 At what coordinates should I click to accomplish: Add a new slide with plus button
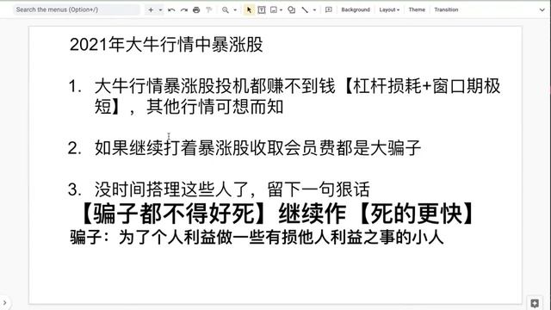coord(151,9)
